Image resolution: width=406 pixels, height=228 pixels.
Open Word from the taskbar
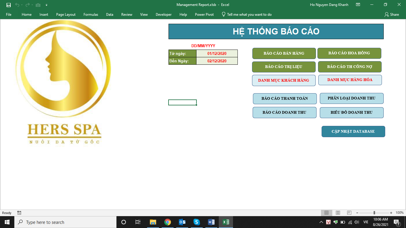[x=211, y=222]
